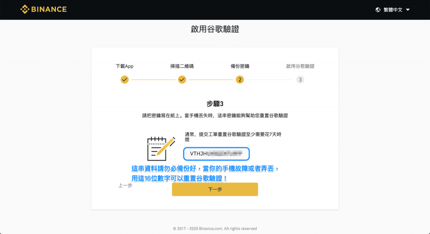Click the footer Binance.com copyright text
Viewport: 430px width, 234px height.
(215, 229)
